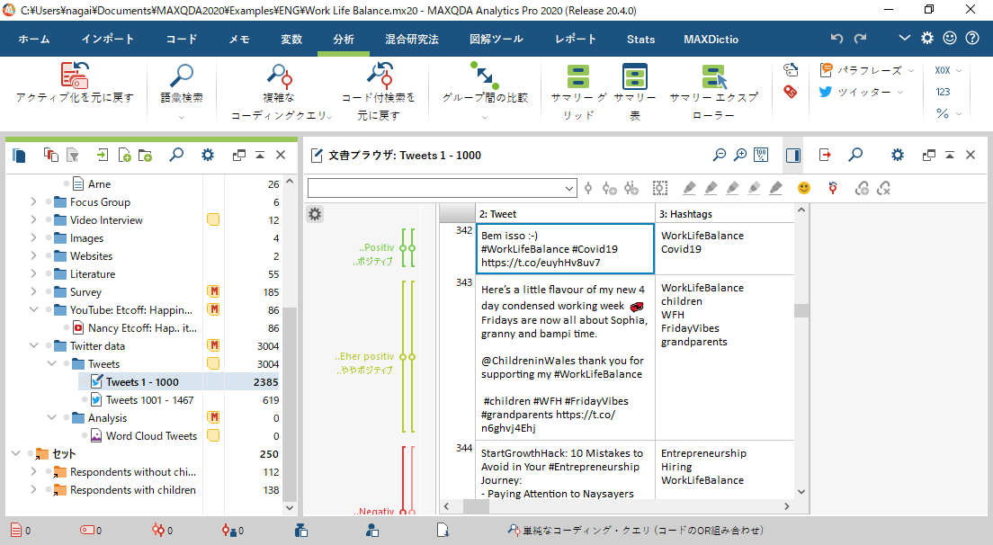This screenshot has width=993, height=545.
Task: Expand the Video Interview folder
Action: pos(33,220)
